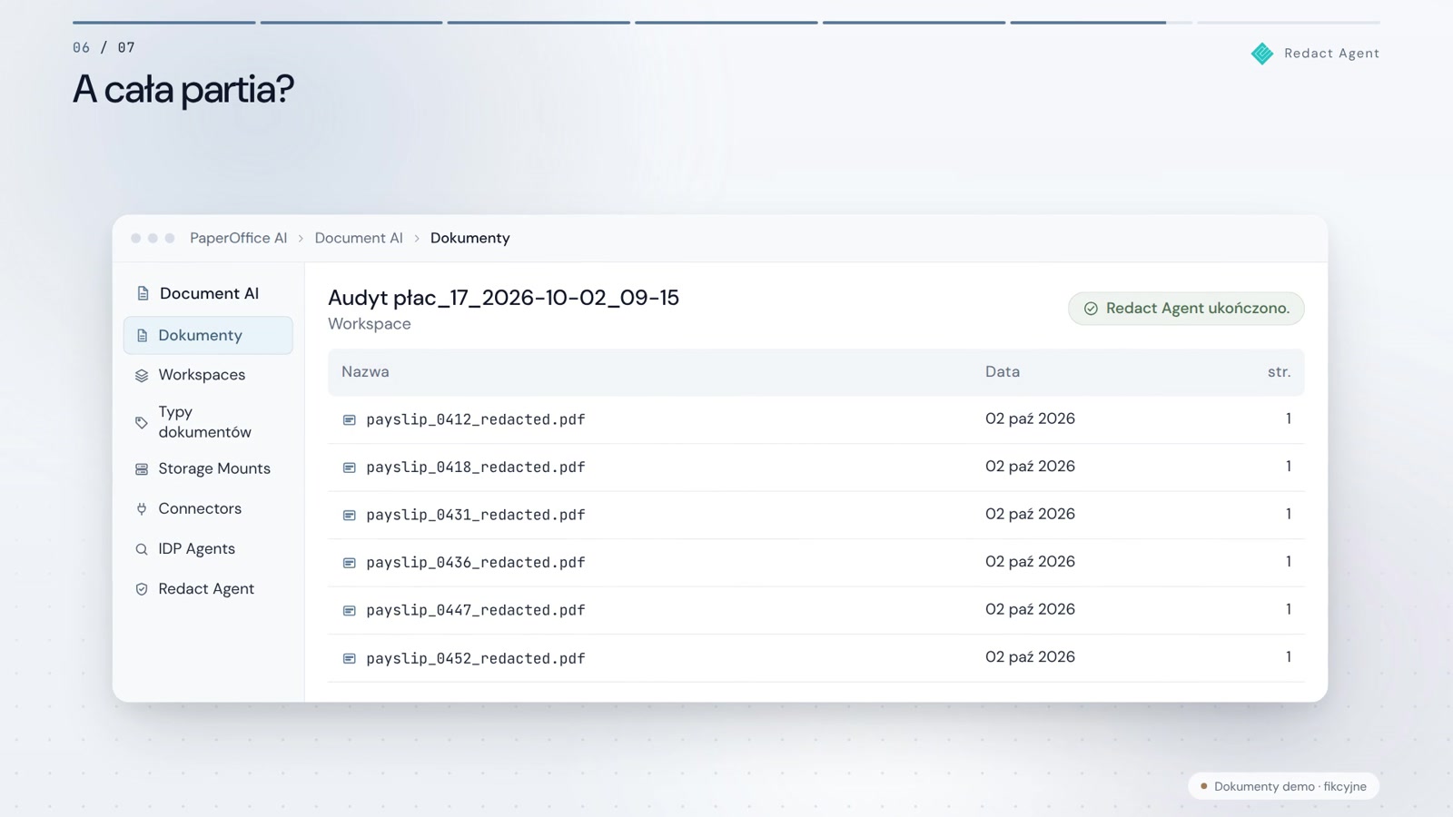Click the file icon of payslip_0412_redacted.pdf
The width and height of the screenshot is (1453, 817).
click(x=349, y=419)
